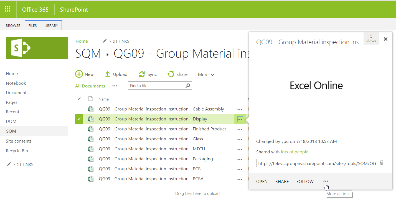Screen dimensions: 396x201
Task: Toggle the select-all checkmark in header
Action: tap(79, 99)
